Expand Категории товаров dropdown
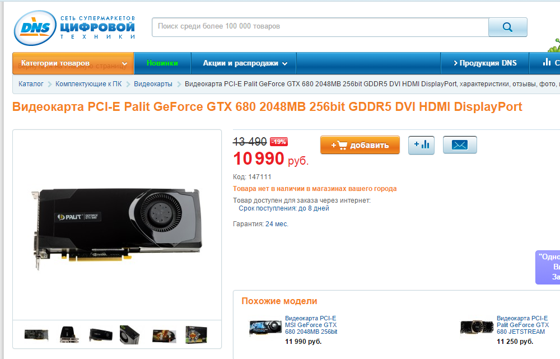Viewport: 560px width, 359px height. (73, 63)
